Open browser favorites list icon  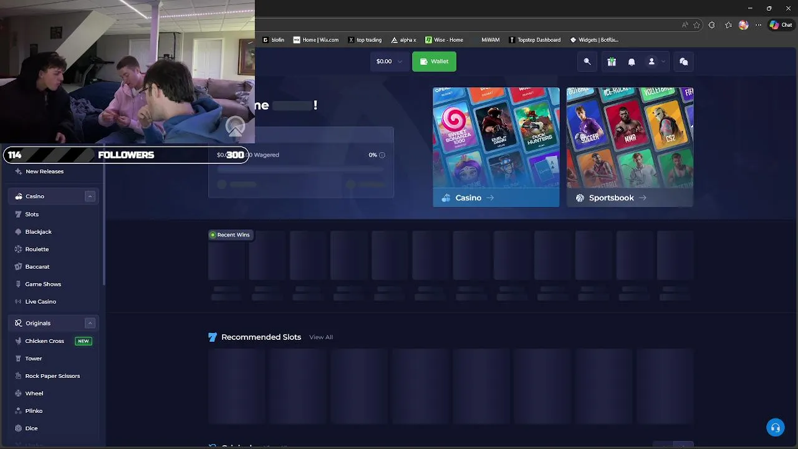[728, 25]
